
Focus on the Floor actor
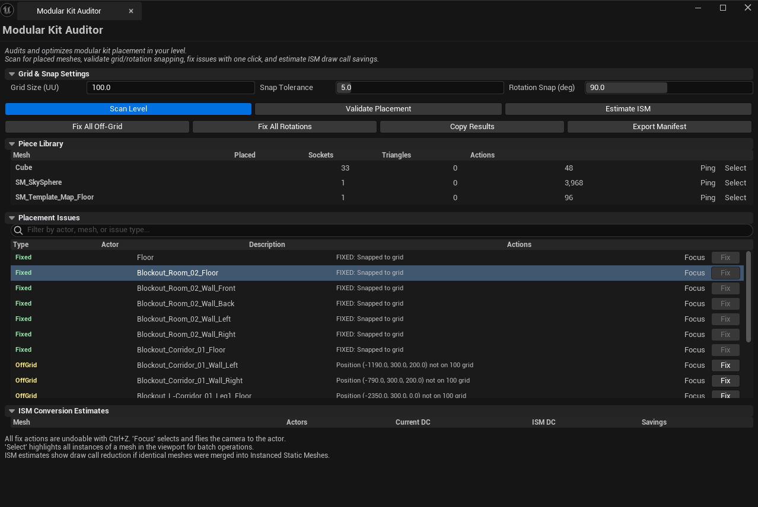695,258
